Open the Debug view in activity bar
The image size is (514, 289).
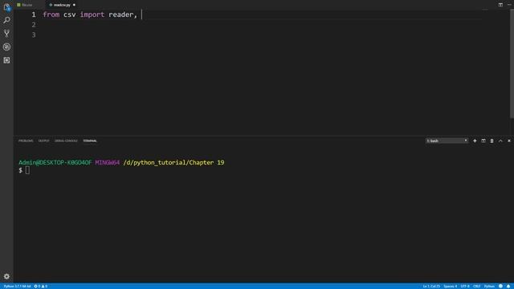click(6, 47)
